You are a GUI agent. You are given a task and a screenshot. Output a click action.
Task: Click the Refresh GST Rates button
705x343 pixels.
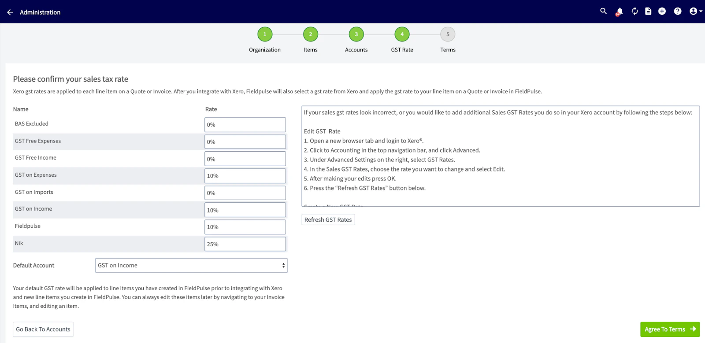[x=328, y=220]
